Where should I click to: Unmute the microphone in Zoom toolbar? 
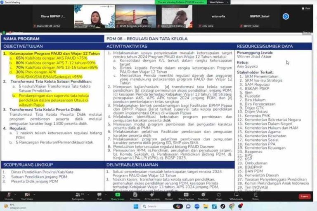[x=8, y=196]
